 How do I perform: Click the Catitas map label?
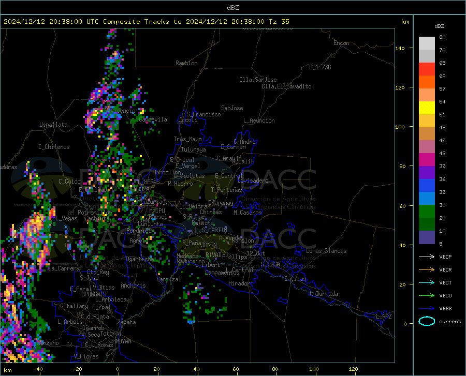click(x=295, y=279)
